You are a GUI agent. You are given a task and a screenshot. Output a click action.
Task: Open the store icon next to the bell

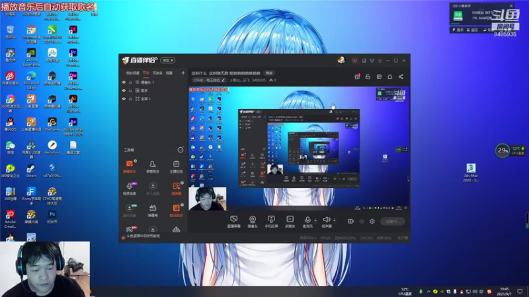(379, 77)
